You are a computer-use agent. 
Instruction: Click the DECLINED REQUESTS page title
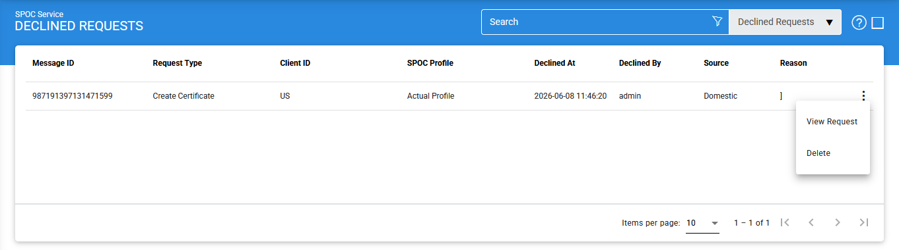(x=79, y=26)
